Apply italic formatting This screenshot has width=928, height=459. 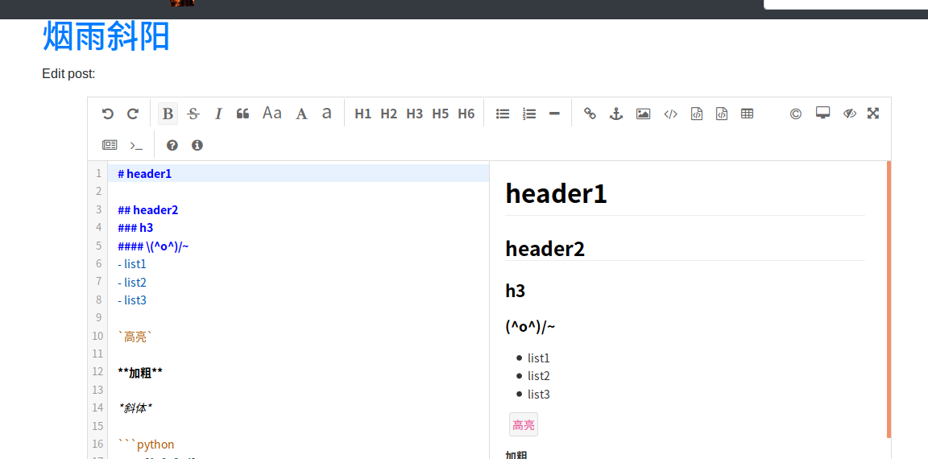point(218,114)
